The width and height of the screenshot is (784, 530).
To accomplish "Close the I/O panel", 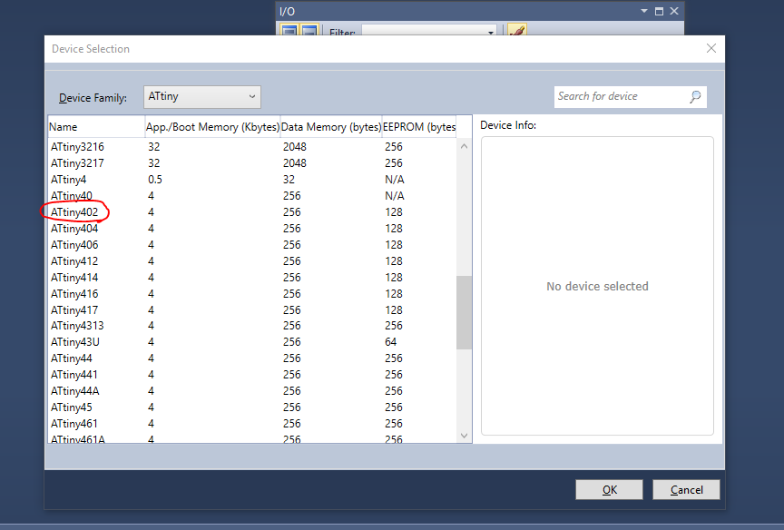I will (674, 11).
